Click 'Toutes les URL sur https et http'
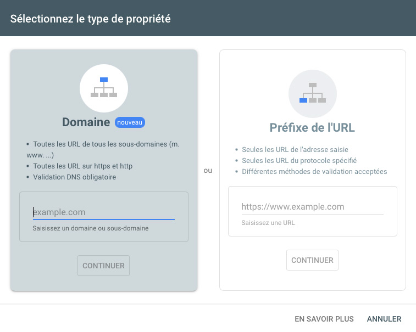The height and width of the screenshot is (332, 416). (83, 166)
